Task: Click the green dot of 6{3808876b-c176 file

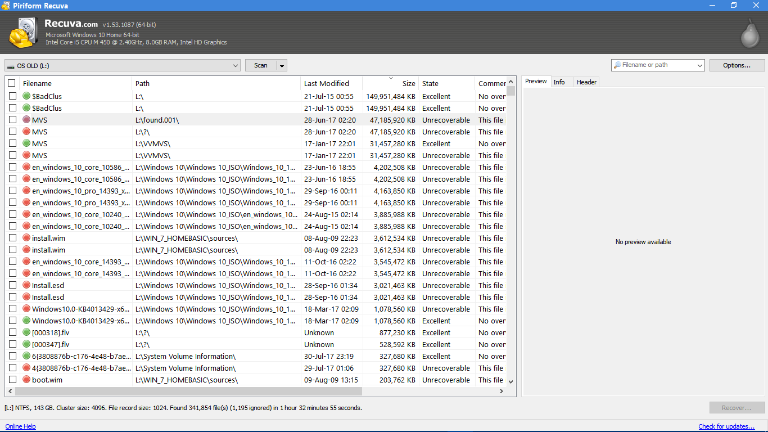Action: 26,356
